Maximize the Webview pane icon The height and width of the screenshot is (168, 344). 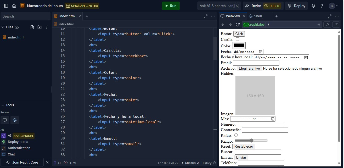330,16
